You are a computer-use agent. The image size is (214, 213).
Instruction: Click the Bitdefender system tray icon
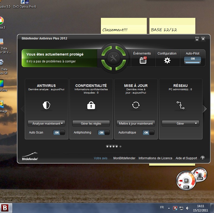[175, 208]
